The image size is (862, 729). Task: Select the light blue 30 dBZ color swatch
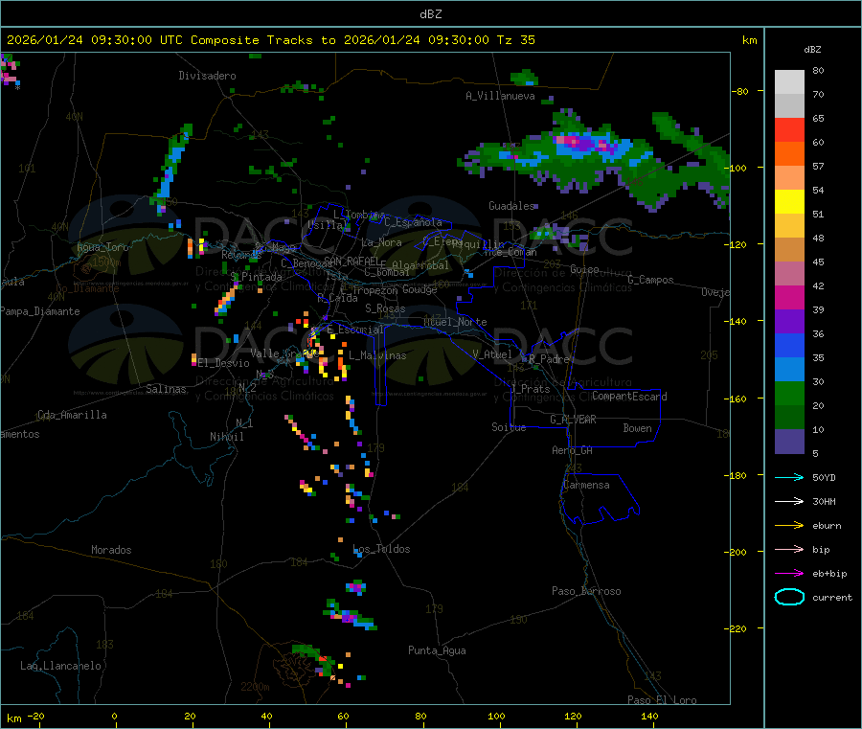789,370
